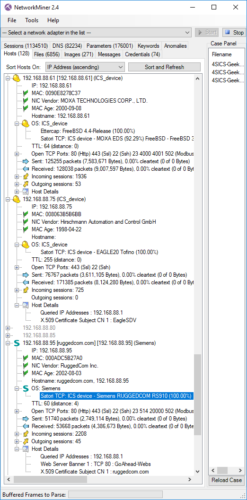Click the hard-hat icon of host 192.168.88.61

pyautogui.click(x=17, y=78)
